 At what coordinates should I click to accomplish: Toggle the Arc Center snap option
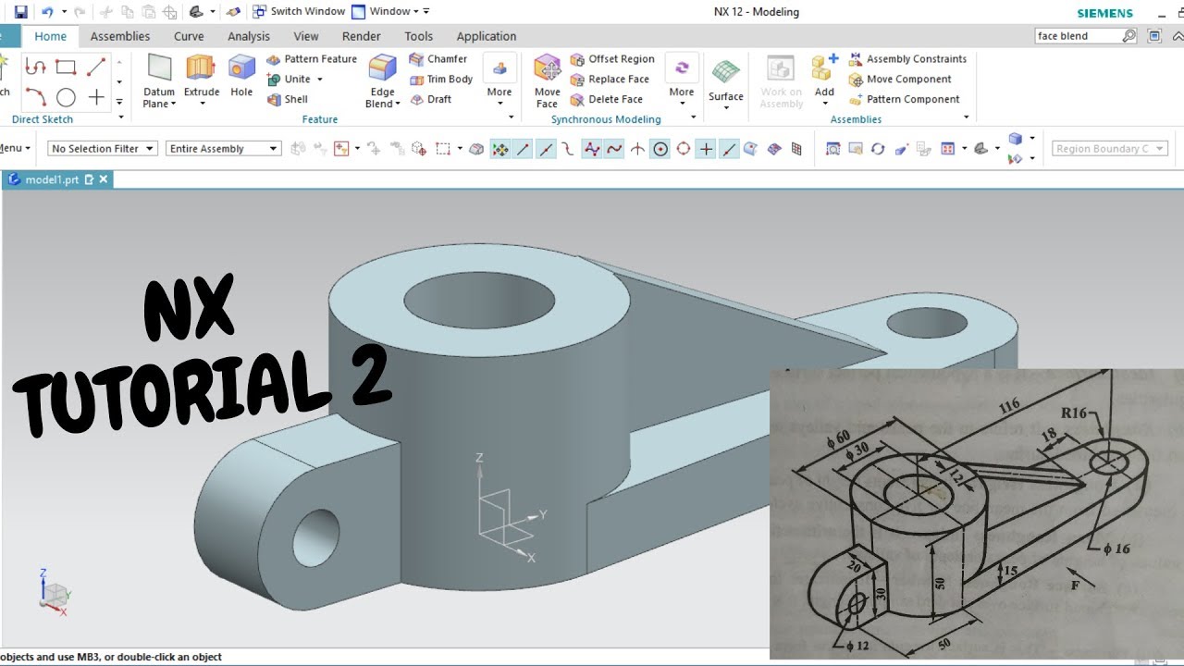pyautogui.click(x=660, y=149)
